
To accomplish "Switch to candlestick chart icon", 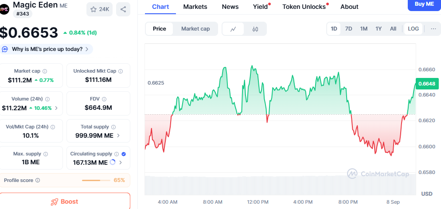I will tap(255, 29).
